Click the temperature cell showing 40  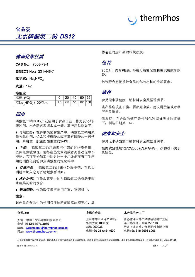tap(74, 98)
